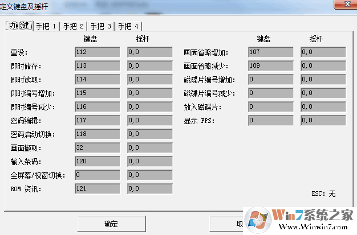
Task: Focus the 放入磁碟片 joystick field
Action: (323, 107)
